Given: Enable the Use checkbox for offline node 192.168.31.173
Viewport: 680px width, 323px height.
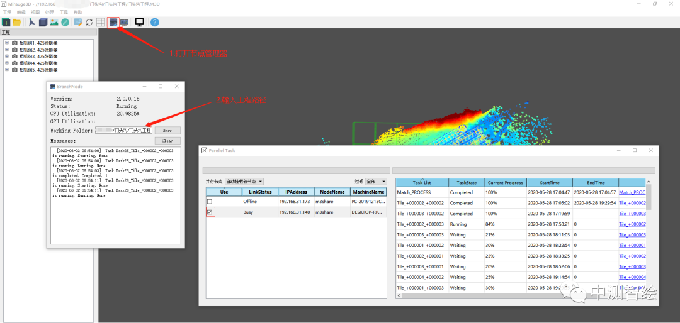Looking at the screenshot, I should (x=210, y=202).
